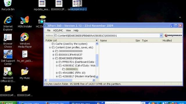Click the HC2Se camera desktop icon
This screenshot has height=104, width=186.
coord(42,20)
